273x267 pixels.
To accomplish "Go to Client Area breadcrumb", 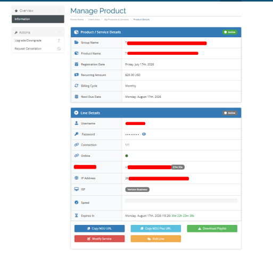I will pos(94,20).
